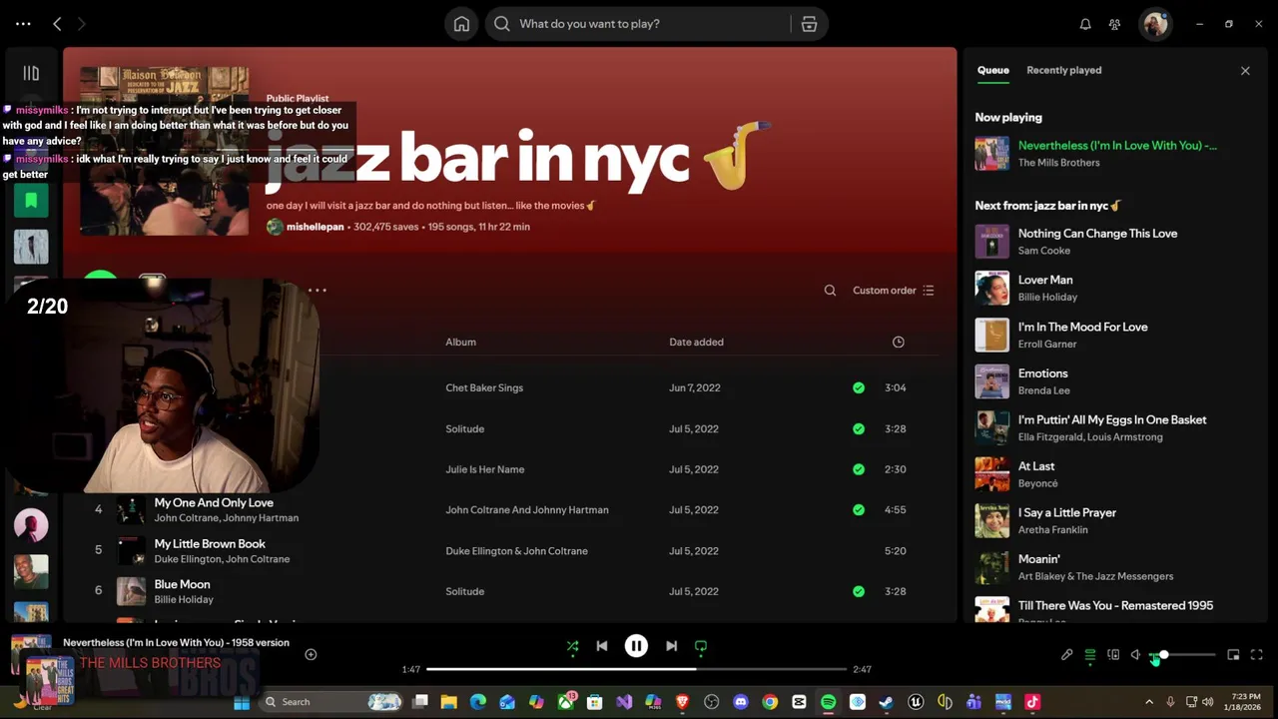Navigate back with the left arrow
This screenshot has height=719, width=1278.
point(57,24)
